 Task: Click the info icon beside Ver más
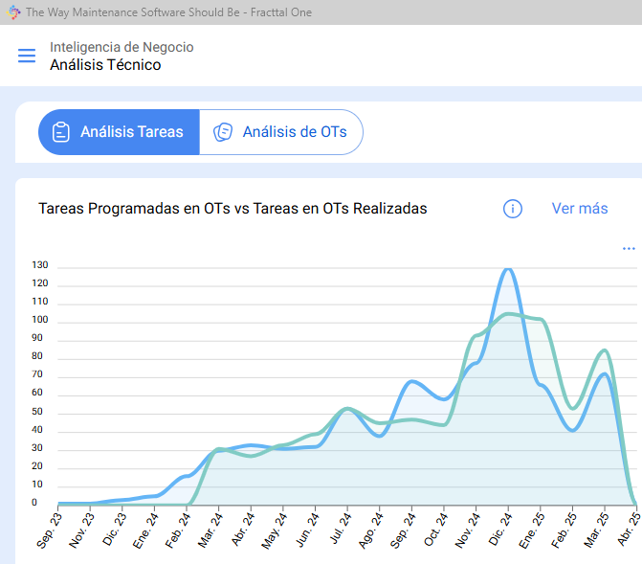coord(513,209)
